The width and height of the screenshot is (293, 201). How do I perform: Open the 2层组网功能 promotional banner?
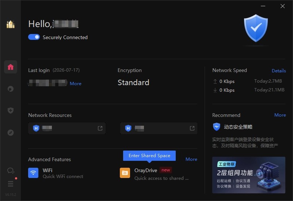(x=249, y=175)
